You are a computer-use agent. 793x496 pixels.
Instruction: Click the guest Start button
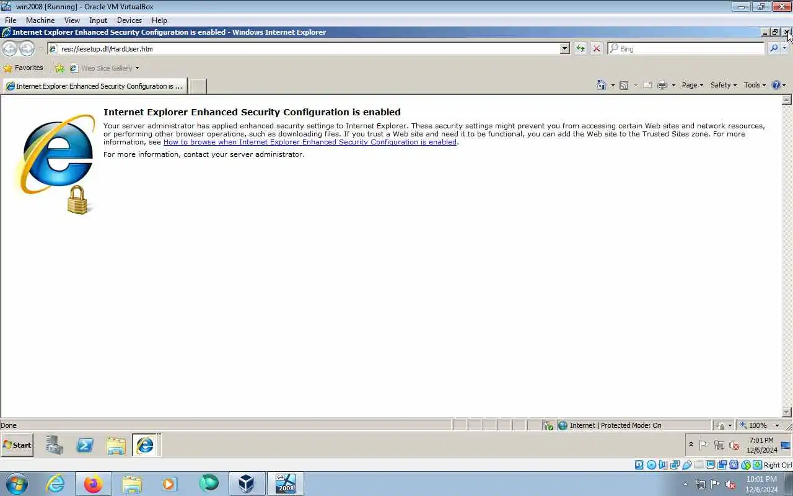coord(17,445)
